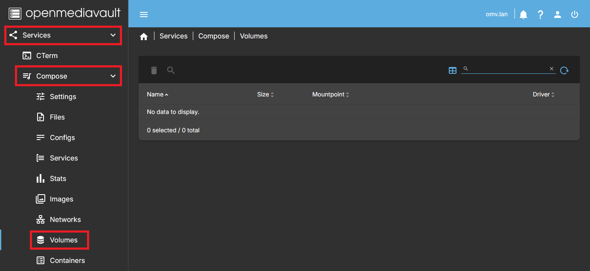Open the user account icon
Viewport: 590px width, 271px height.
[558, 15]
